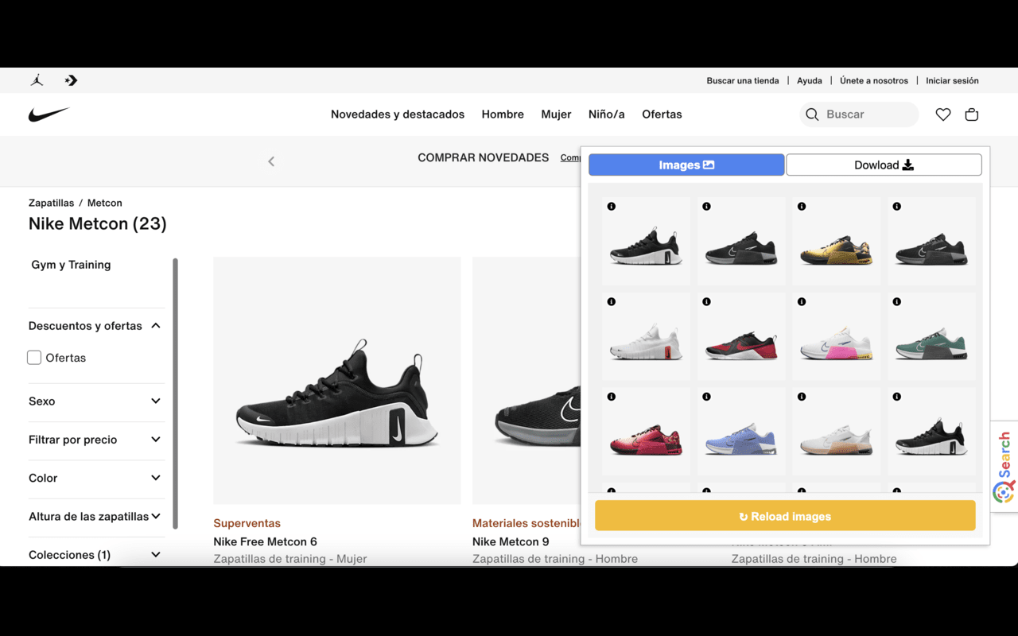Switch to the Images tab
1018x636 pixels.
click(686, 165)
